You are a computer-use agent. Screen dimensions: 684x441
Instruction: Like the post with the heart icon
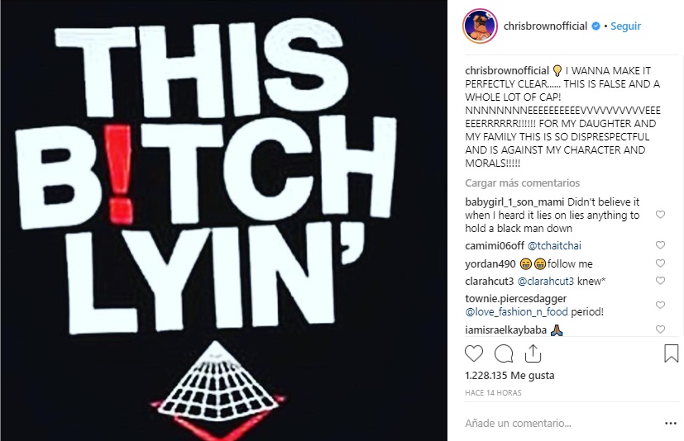click(x=474, y=353)
